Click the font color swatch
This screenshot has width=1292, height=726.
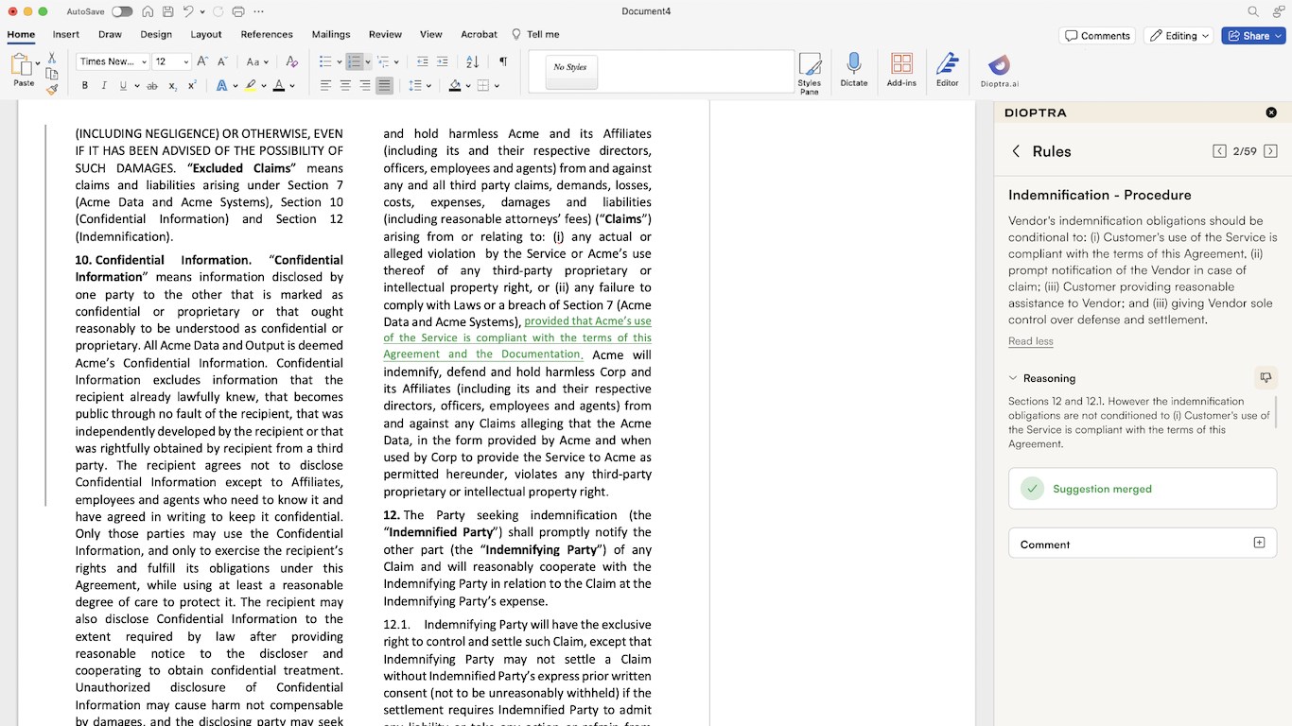click(279, 86)
